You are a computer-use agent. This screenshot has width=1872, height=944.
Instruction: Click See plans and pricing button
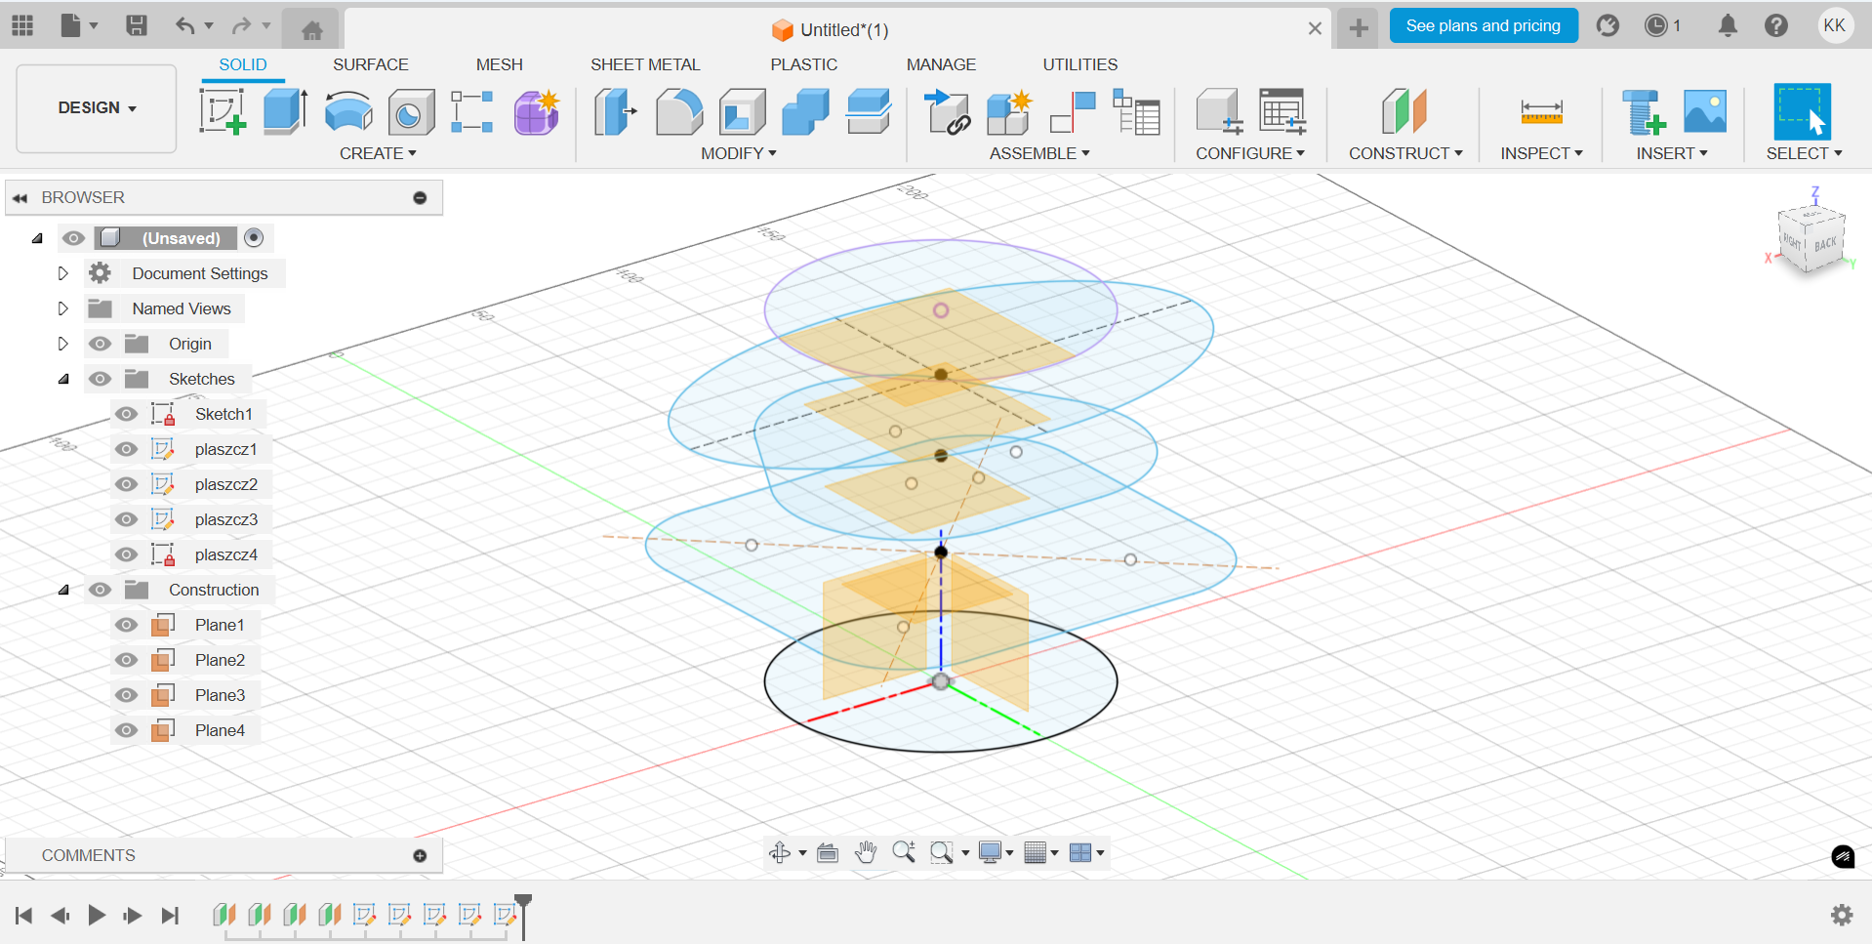(1484, 25)
